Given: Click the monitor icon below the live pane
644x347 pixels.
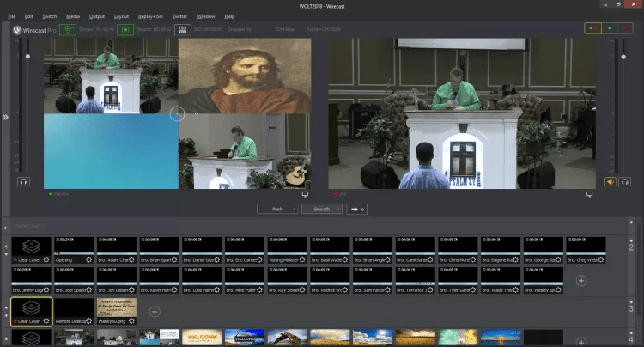Looking at the screenshot, I should click(x=589, y=195).
